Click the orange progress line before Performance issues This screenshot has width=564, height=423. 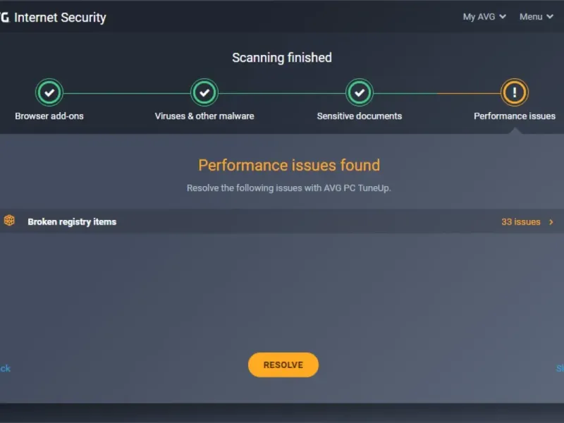[469, 93]
